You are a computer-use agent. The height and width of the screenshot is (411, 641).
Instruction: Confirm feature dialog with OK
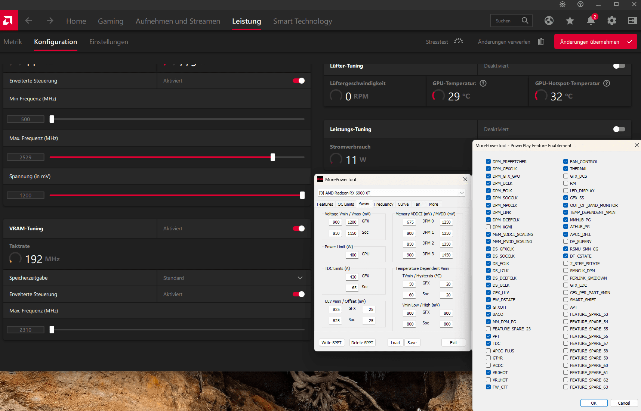coord(594,403)
